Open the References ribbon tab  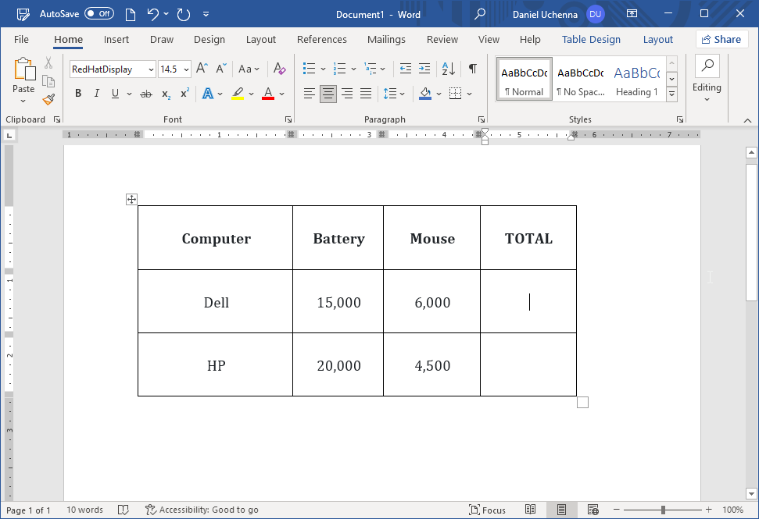click(x=321, y=39)
